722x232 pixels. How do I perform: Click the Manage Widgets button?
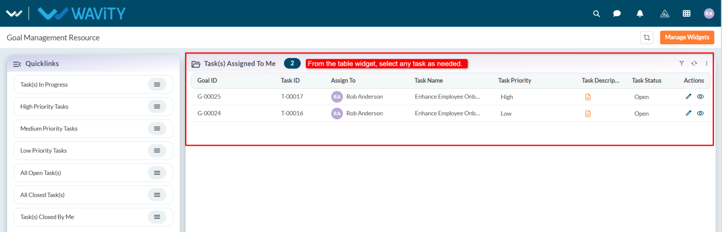pyautogui.click(x=687, y=38)
